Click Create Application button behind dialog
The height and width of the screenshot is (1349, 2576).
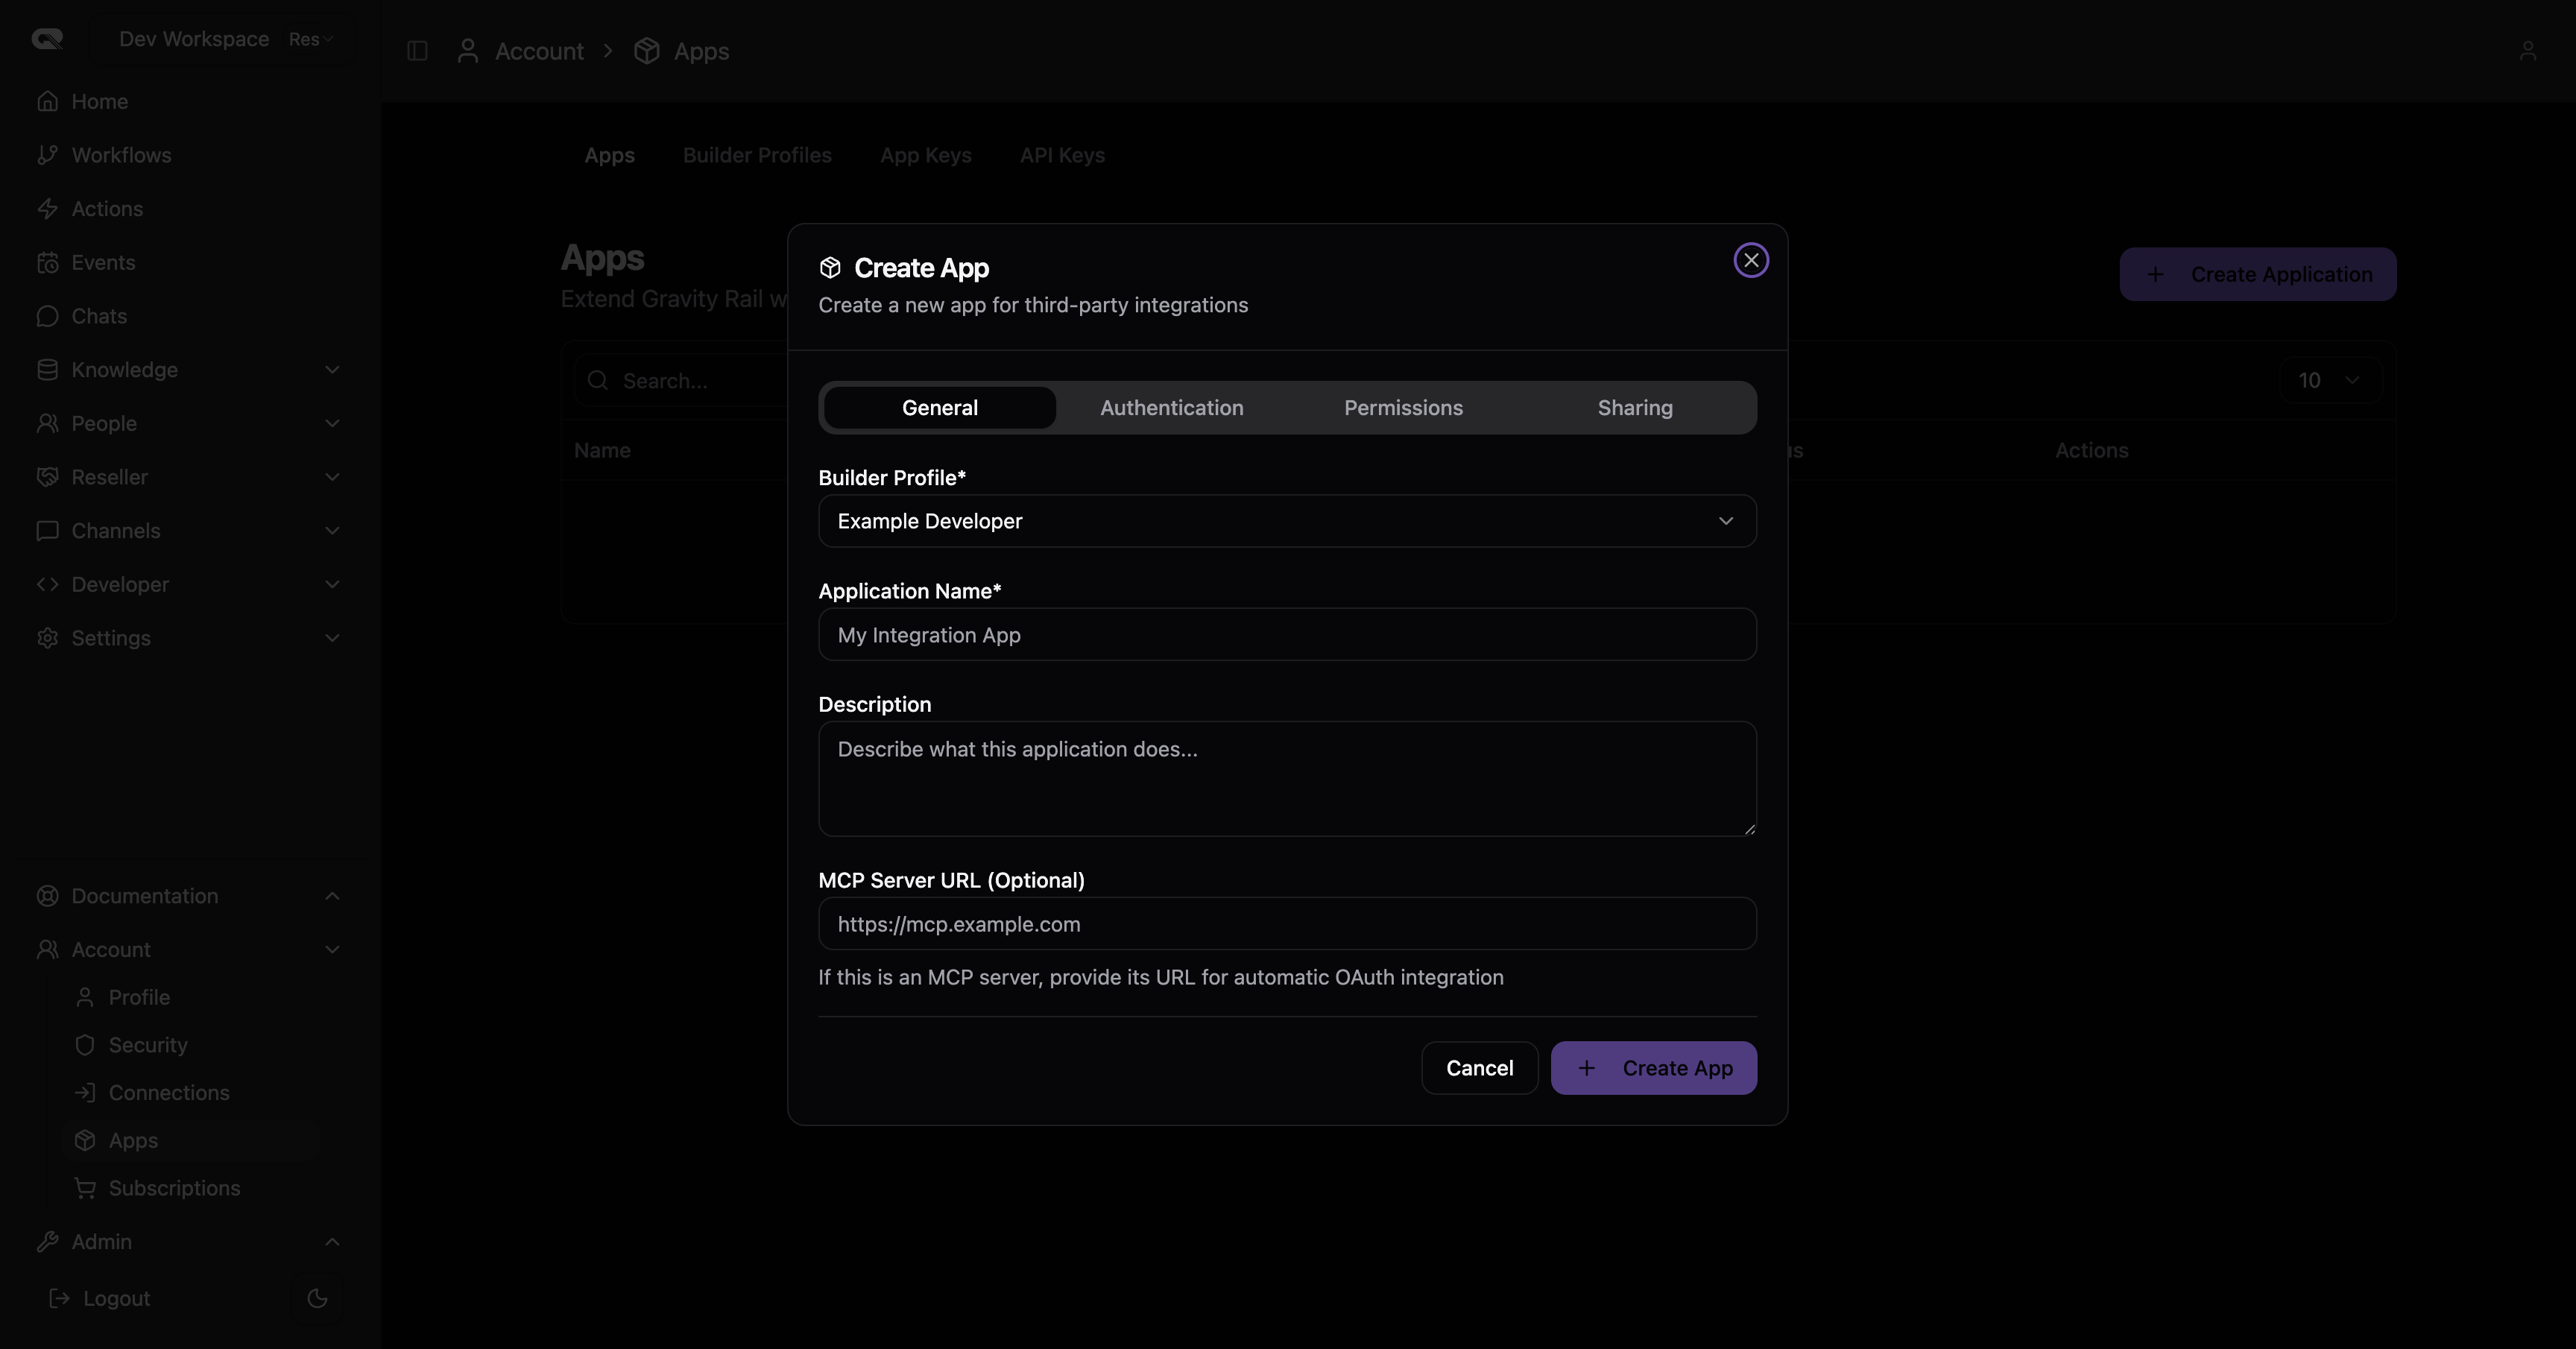2258,274
